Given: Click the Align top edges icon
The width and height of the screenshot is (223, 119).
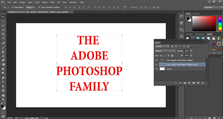Looking at the screenshot, I should 65,7.
